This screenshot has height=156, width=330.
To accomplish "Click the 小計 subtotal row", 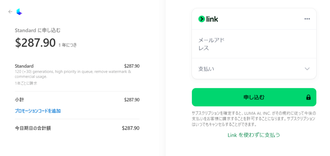I will pos(77,100).
